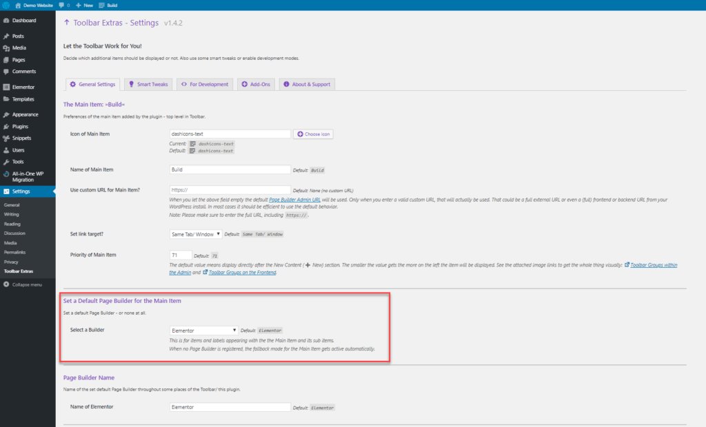Open Privacy settings submenu
This screenshot has width=706, height=427.
click(11, 262)
